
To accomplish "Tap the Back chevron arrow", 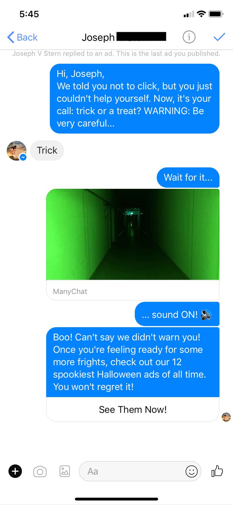I will click(11, 37).
